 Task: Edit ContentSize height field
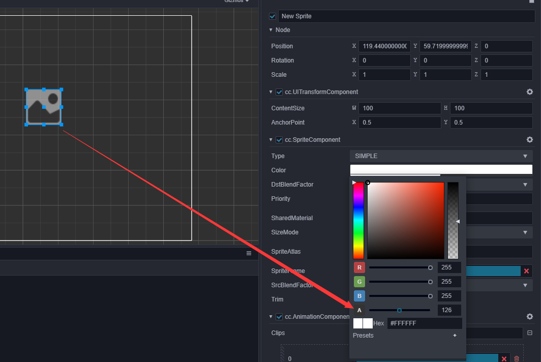coord(491,108)
